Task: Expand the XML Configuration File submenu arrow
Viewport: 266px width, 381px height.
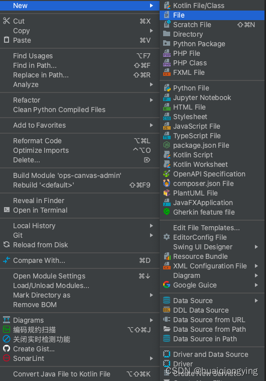Action: point(256,266)
